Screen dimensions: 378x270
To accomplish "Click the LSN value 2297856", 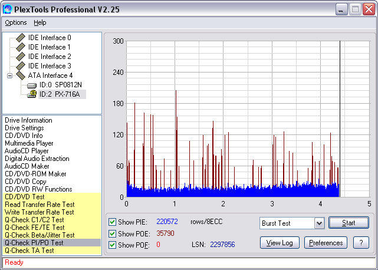I will 222,245.
